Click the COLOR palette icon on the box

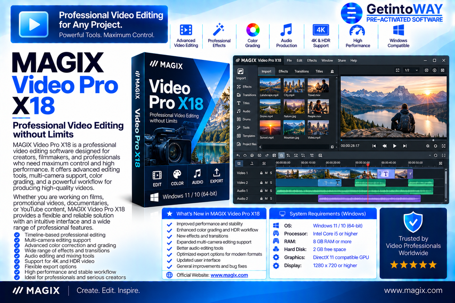pos(177,174)
